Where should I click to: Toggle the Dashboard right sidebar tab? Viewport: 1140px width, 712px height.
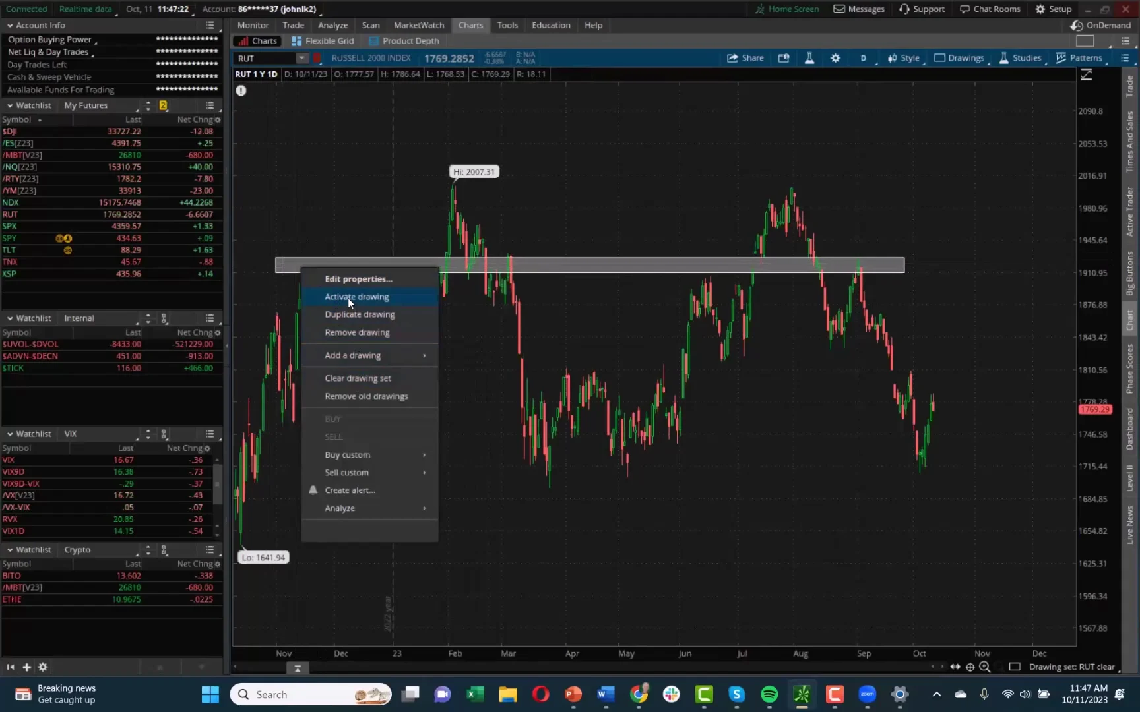point(1129,429)
